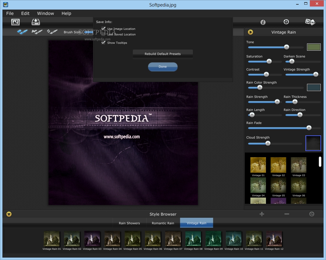326x260 pixels.
Task: Click the Rain Color Strength slider handle
Action: point(260,87)
